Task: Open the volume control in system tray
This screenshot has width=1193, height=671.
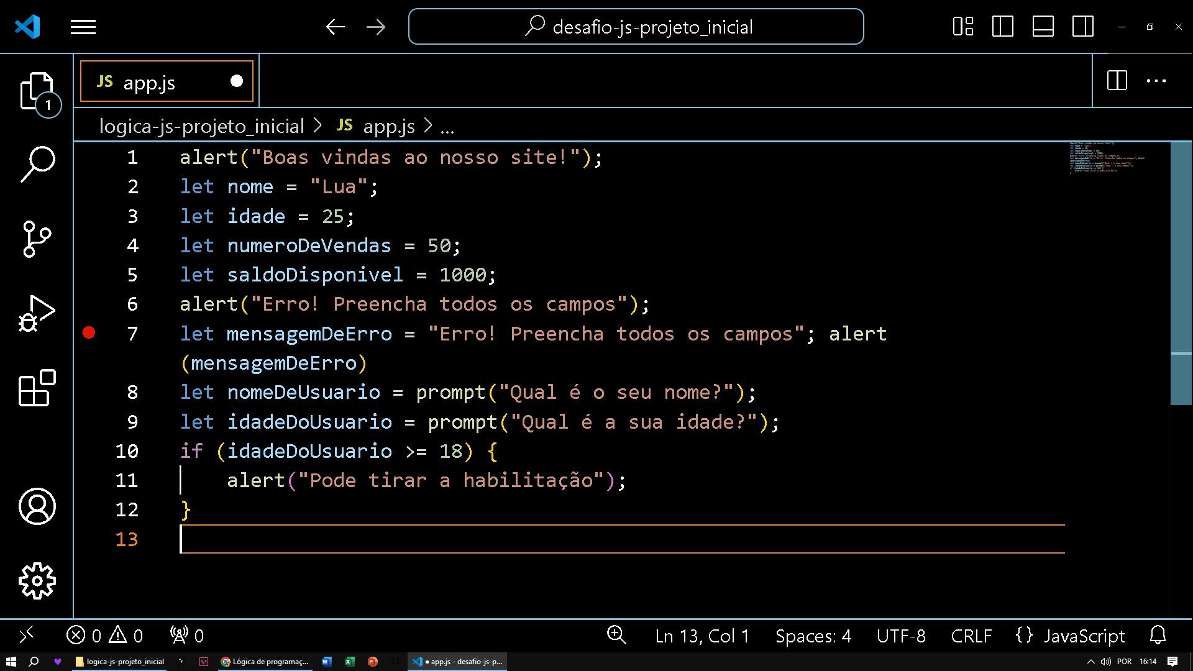Action: pyautogui.click(x=1105, y=662)
